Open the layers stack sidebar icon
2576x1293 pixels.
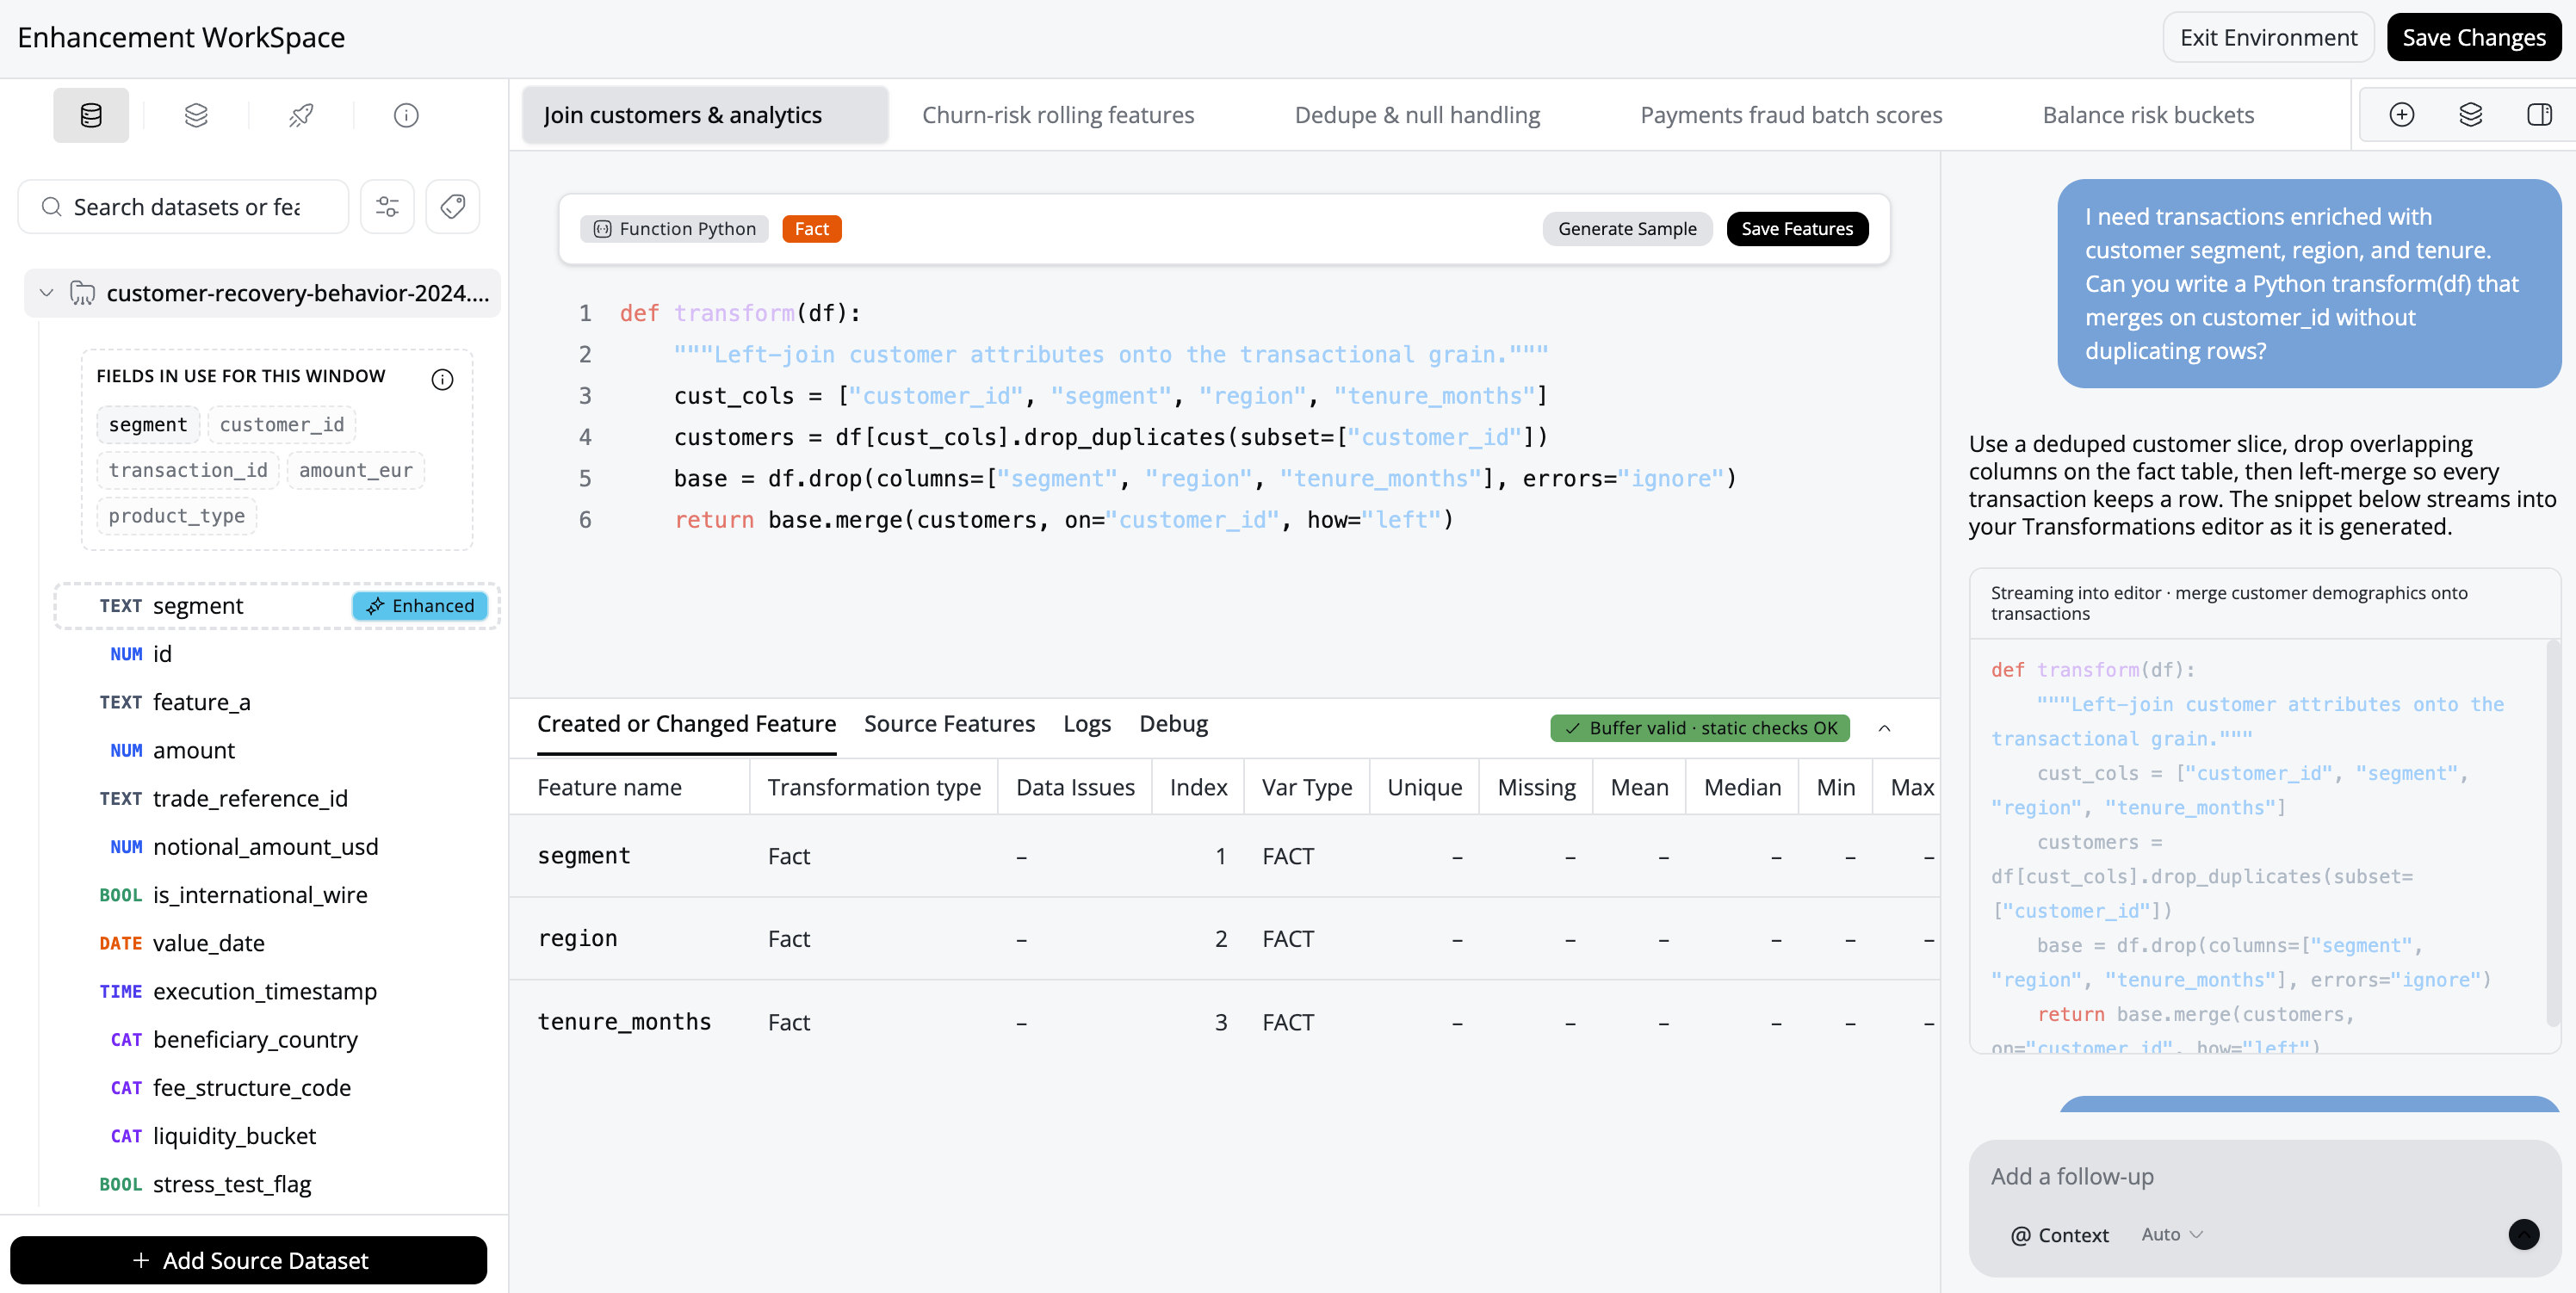[196, 115]
